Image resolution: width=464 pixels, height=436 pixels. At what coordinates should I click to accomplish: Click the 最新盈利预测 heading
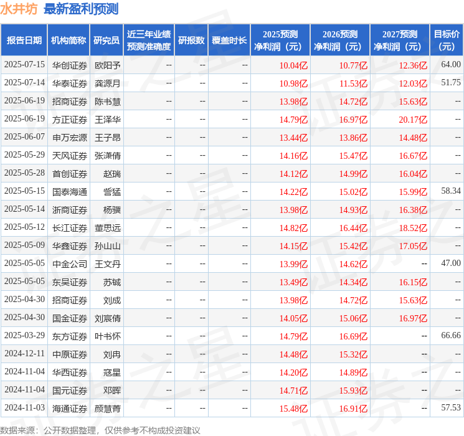81,9
